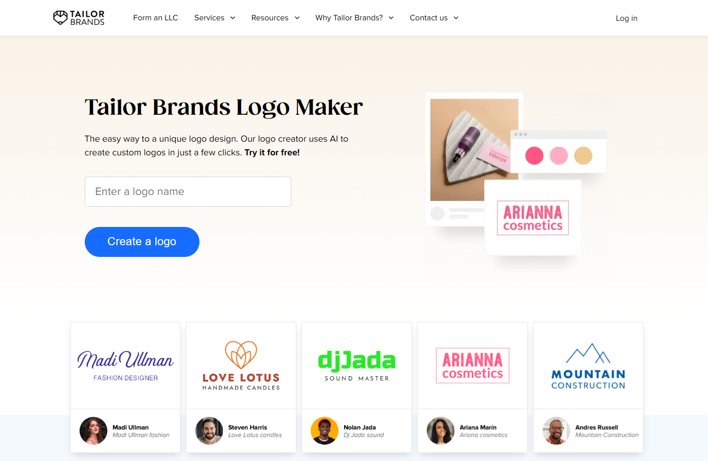Pick the hot pink color swatch

534,155
